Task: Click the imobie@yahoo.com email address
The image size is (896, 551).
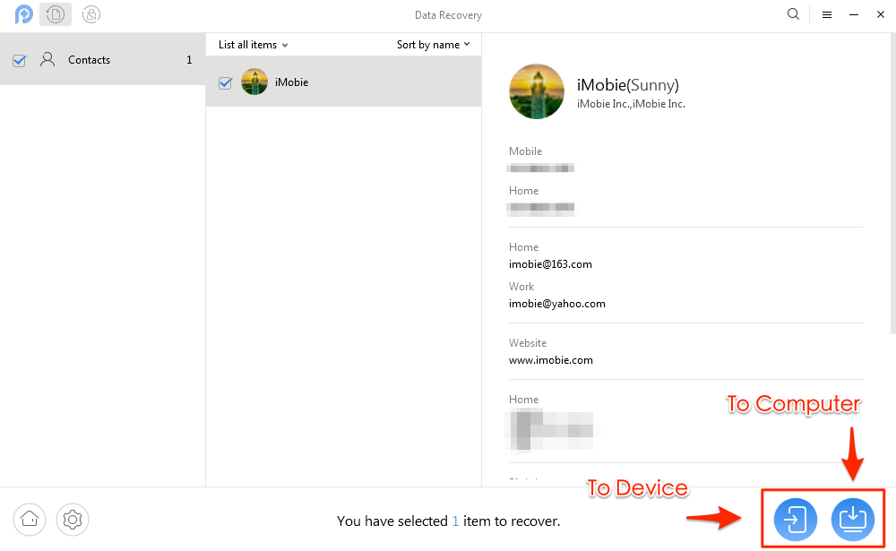Action: (x=556, y=304)
